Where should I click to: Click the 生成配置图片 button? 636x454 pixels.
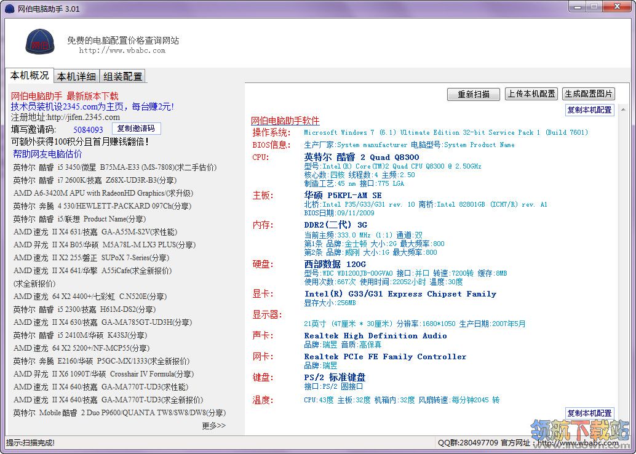tap(589, 94)
